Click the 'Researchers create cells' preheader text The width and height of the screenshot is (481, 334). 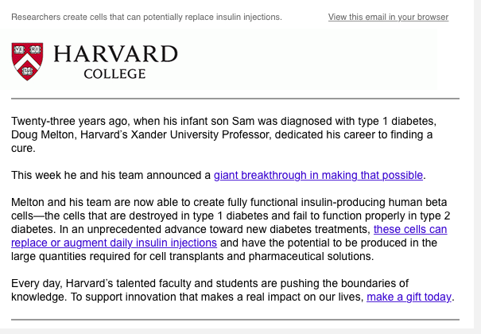(x=146, y=17)
